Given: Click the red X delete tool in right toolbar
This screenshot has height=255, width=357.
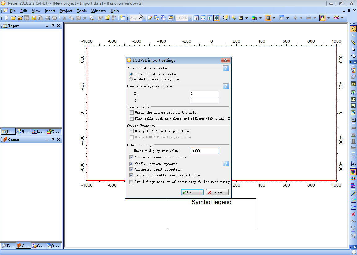Looking at the screenshot, I should point(353,214).
